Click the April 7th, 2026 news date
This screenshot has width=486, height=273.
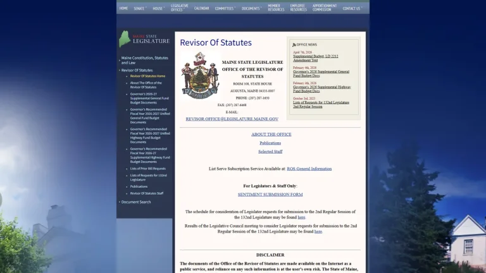point(302,52)
